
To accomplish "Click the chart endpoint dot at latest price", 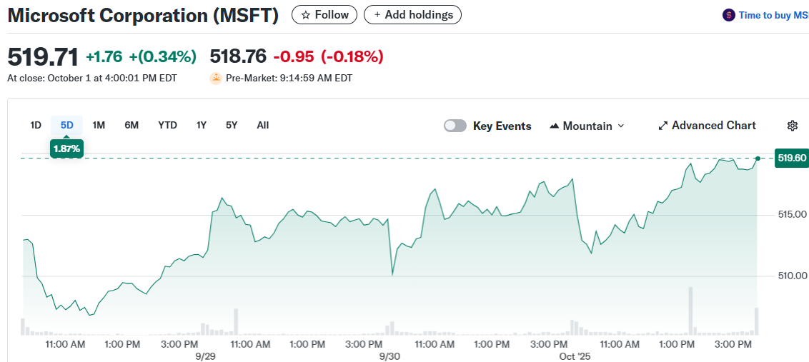I will pos(757,158).
